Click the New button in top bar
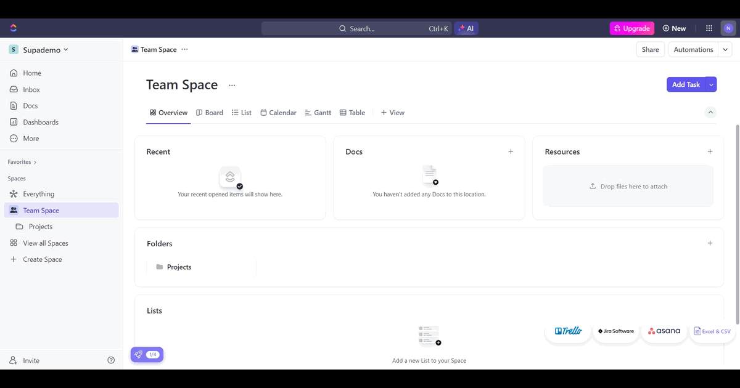This screenshot has width=740, height=388. [x=674, y=28]
